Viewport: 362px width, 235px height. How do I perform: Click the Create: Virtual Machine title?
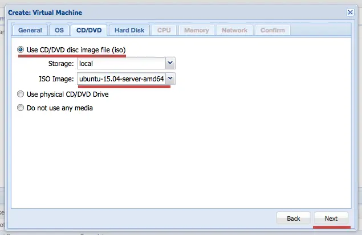(45, 13)
